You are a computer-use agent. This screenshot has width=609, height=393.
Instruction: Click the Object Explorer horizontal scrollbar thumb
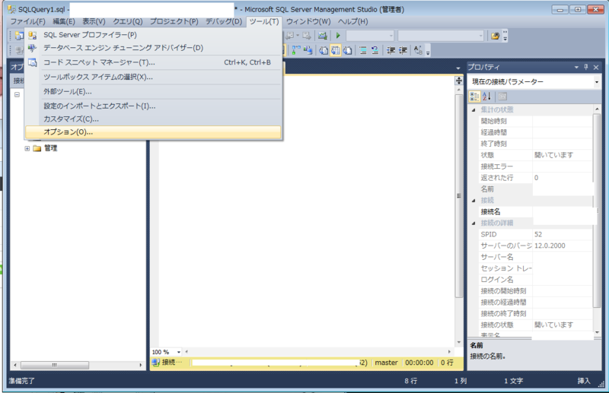click(55, 365)
